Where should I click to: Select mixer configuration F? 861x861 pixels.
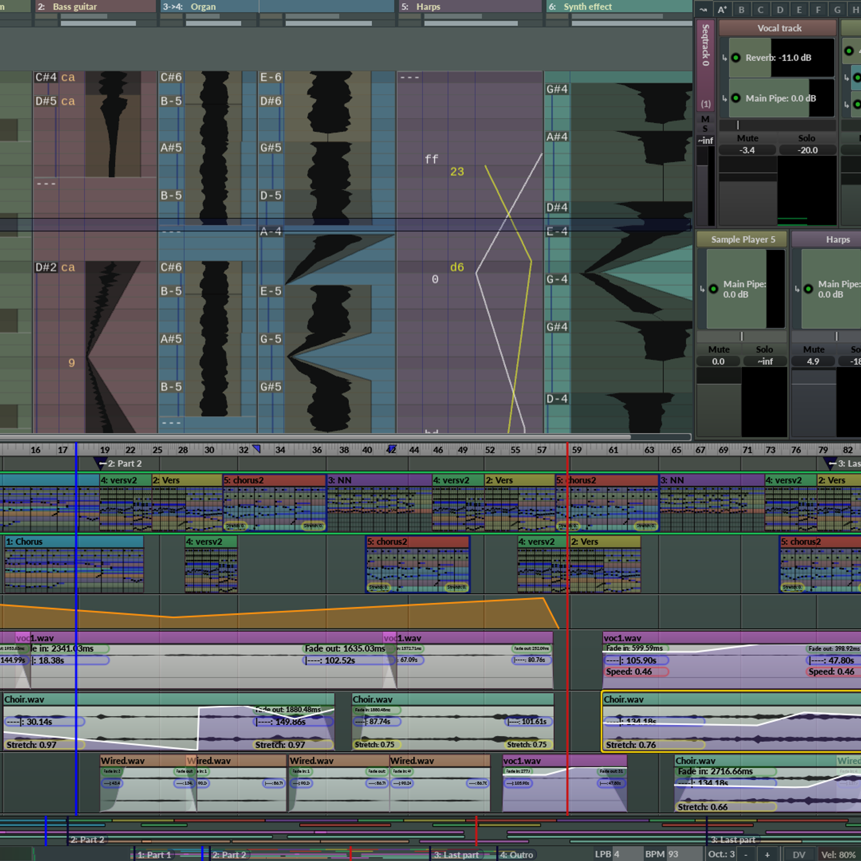[x=818, y=9]
